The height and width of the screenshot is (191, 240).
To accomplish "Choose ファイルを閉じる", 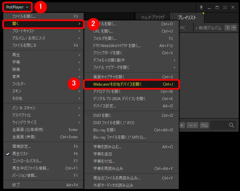I will pos(43,45).
